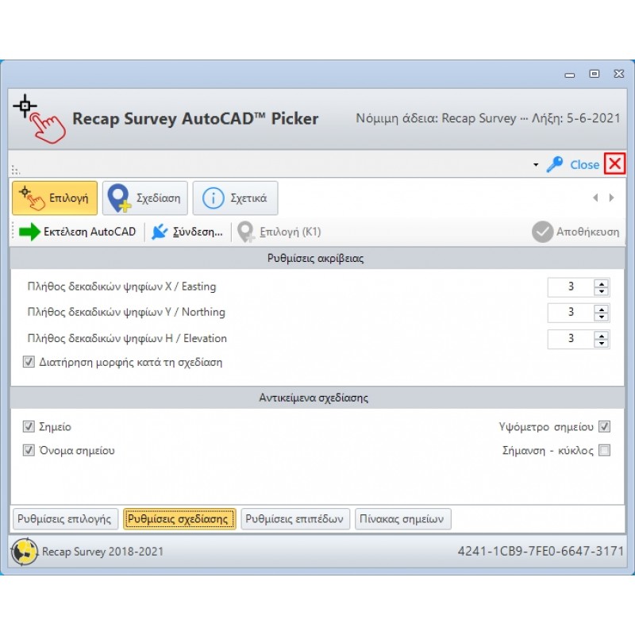Switch to the Σχεδίαση tab
Screen dimensions: 635x635
tap(147, 198)
